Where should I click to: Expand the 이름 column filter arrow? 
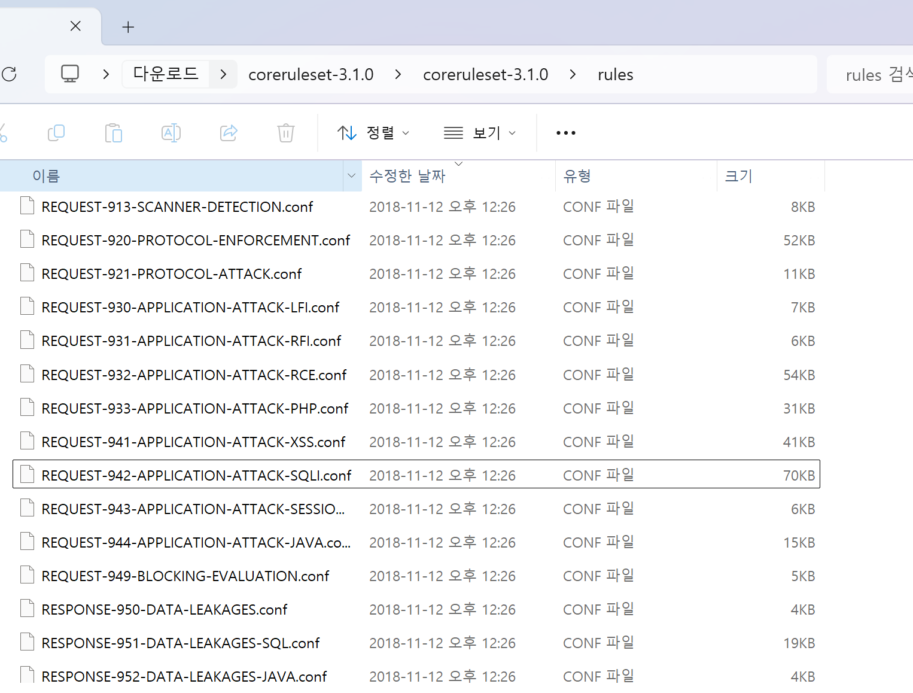tap(352, 176)
